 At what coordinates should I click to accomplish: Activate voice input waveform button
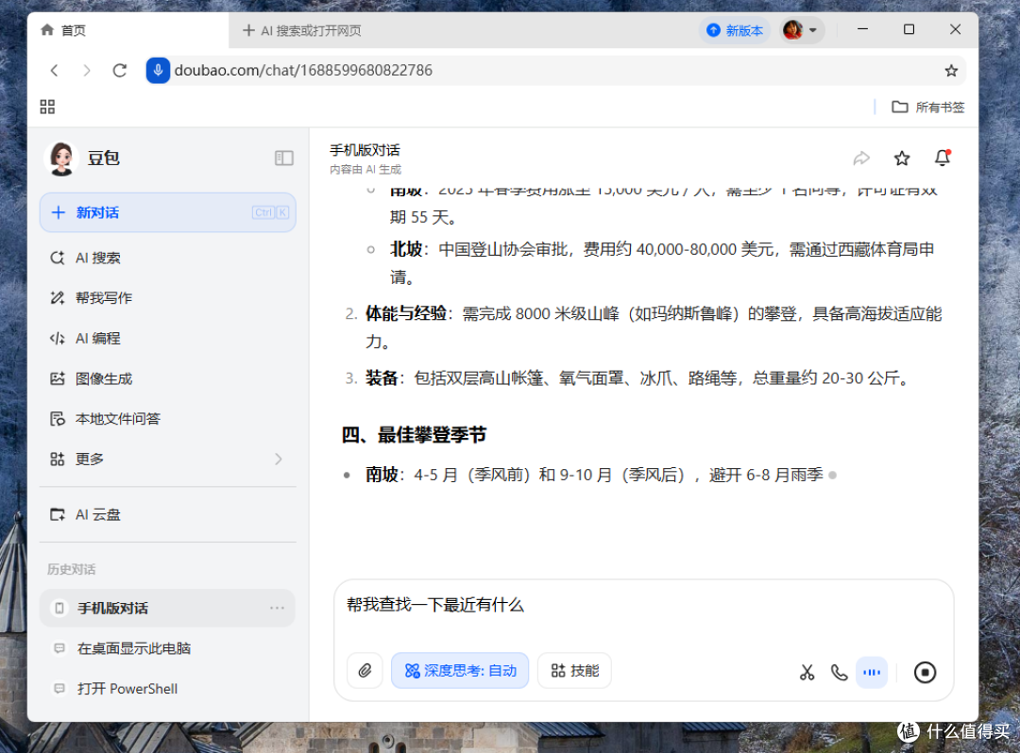click(x=872, y=673)
